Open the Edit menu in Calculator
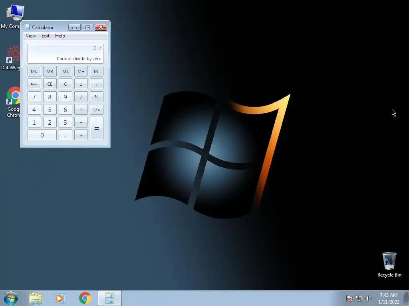Image resolution: width=409 pixels, height=306 pixels. 46,36
